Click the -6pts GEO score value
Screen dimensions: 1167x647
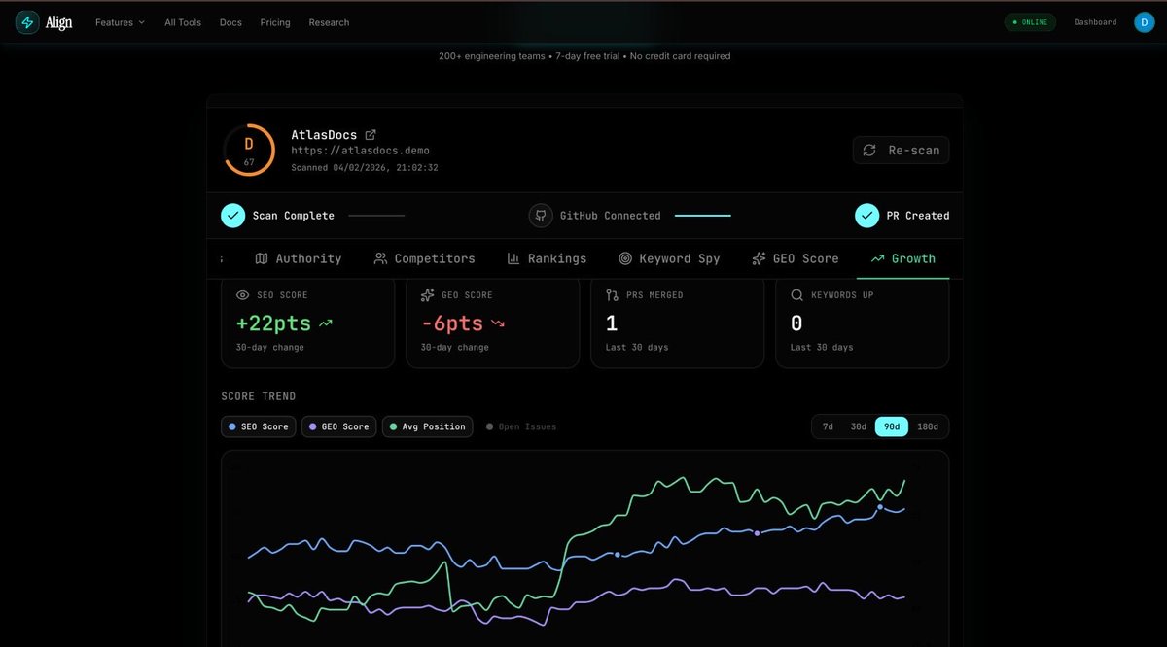point(452,323)
